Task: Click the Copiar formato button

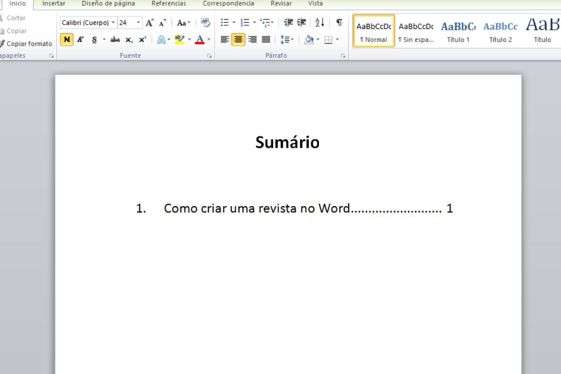Action: coord(28,44)
